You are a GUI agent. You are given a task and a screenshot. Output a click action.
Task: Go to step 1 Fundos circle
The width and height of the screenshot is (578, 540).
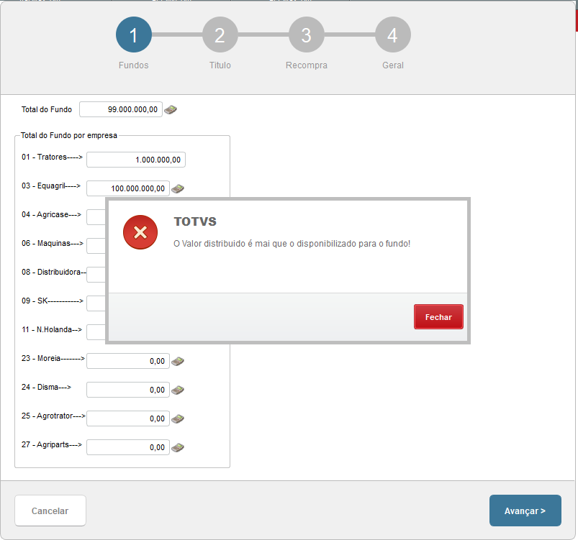tap(134, 35)
